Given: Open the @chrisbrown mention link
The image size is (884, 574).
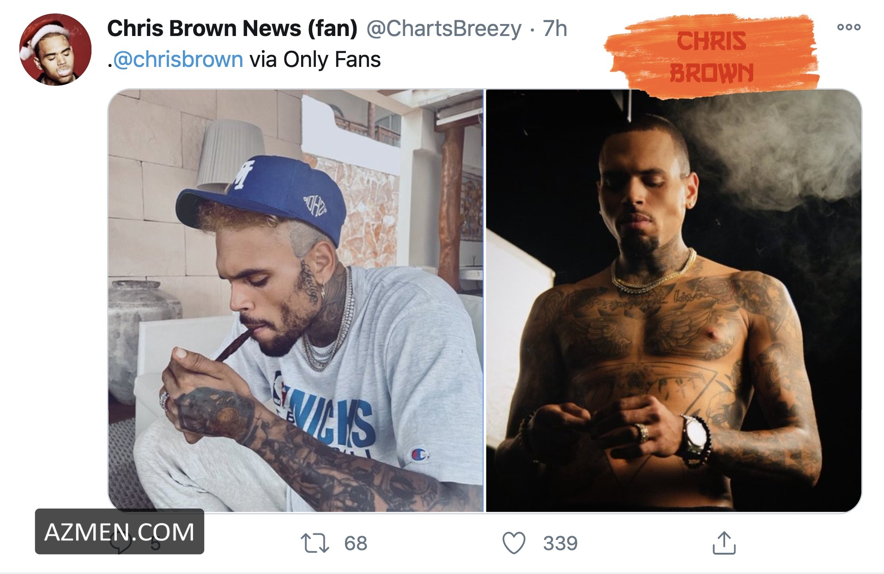Looking at the screenshot, I should [x=178, y=60].
